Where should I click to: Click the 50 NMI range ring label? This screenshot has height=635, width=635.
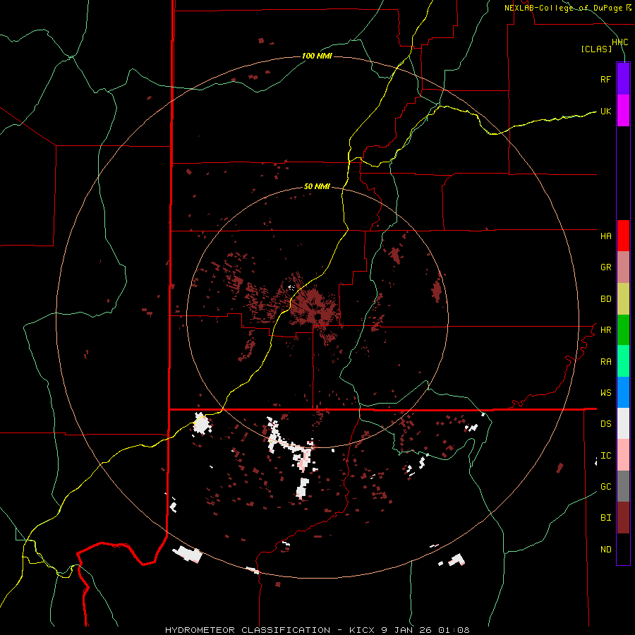317,187
